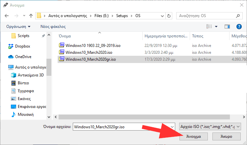Create a new folder with Νέος φάκελος

pyautogui.click(x=53, y=27)
